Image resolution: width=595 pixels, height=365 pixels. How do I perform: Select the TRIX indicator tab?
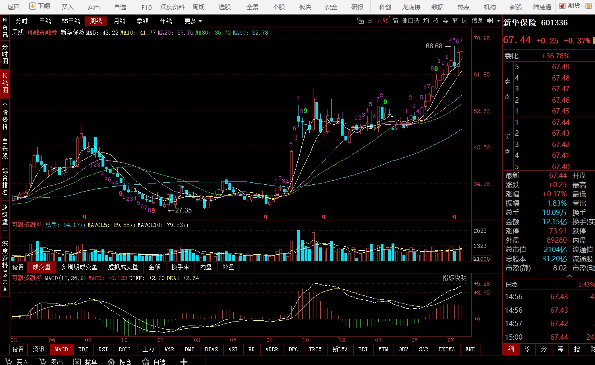315,349
